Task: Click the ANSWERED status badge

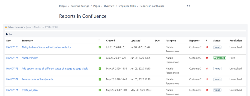Action: click(x=220, y=58)
